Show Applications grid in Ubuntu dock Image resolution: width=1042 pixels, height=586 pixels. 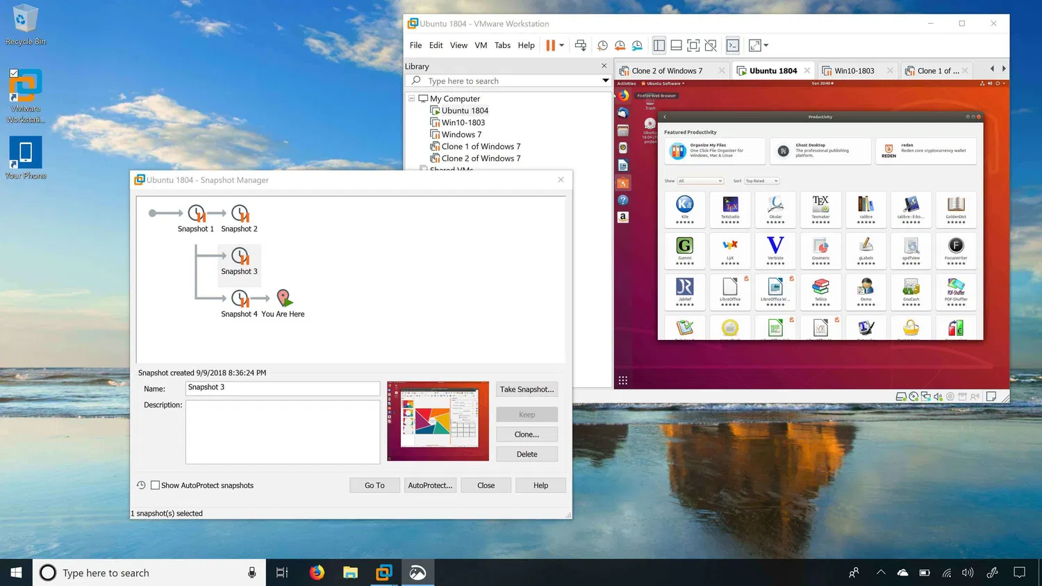click(x=623, y=380)
